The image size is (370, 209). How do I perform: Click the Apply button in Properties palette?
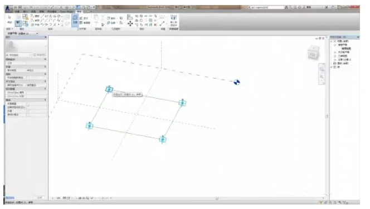40,198
